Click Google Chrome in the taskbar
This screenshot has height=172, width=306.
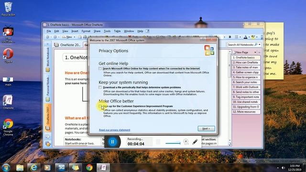[x=89, y=168]
